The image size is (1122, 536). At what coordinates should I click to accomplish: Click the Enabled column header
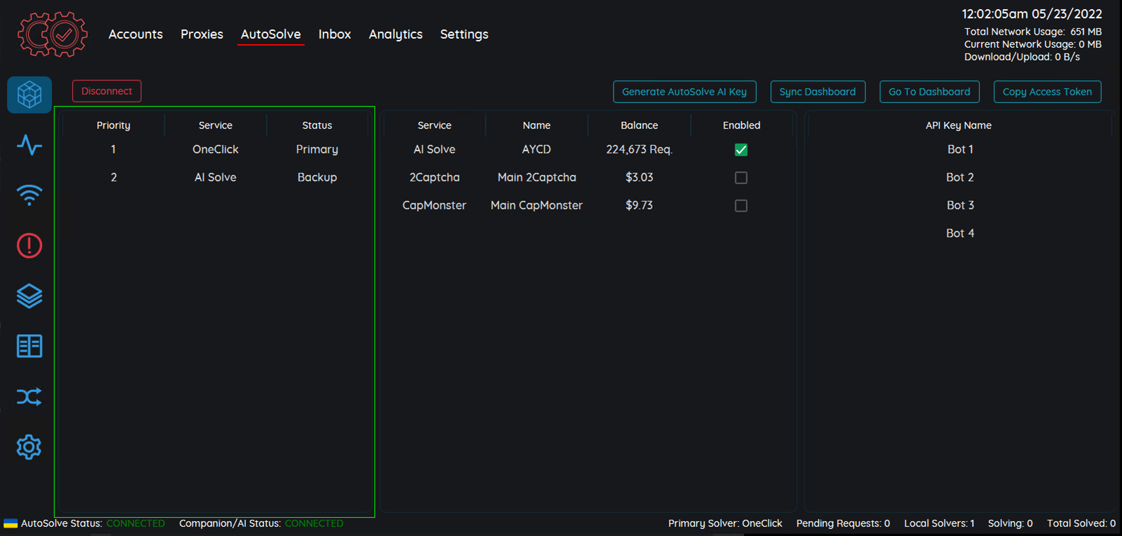pyautogui.click(x=741, y=125)
